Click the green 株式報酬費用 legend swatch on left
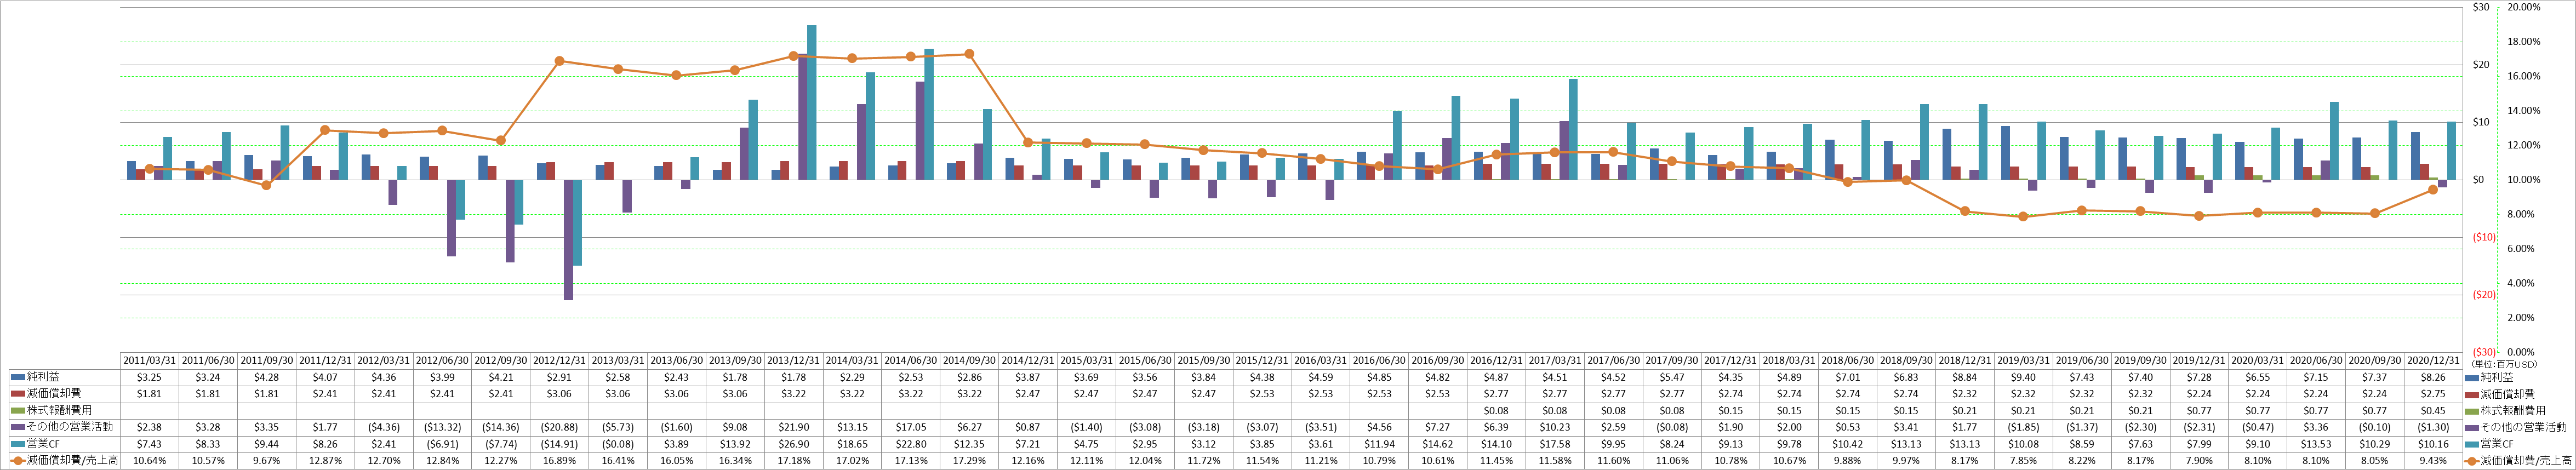The width and height of the screenshot is (2576, 470). [x=17, y=410]
